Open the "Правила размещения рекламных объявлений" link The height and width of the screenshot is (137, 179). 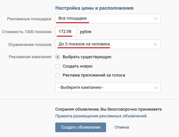[x=101, y=116]
